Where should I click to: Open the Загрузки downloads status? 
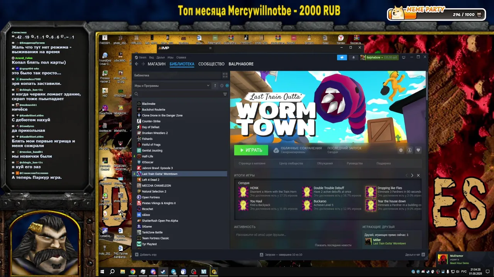281,255
